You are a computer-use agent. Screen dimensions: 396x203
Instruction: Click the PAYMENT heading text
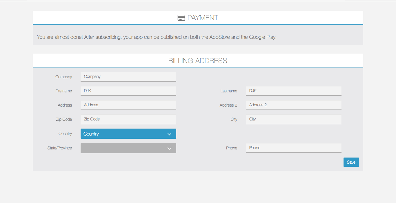(x=203, y=18)
